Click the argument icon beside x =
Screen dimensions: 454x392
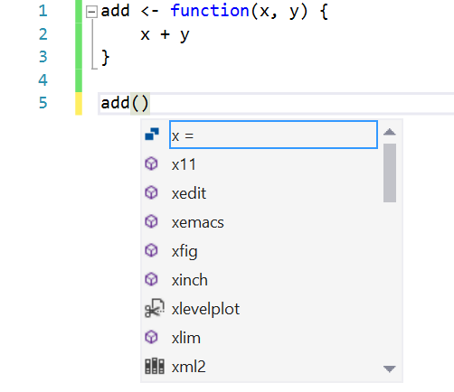152,135
